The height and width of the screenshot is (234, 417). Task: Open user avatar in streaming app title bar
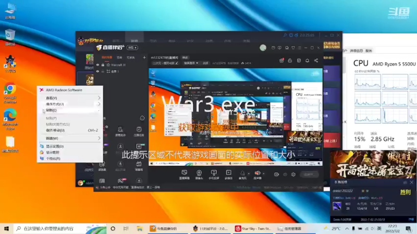pos(263,48)
